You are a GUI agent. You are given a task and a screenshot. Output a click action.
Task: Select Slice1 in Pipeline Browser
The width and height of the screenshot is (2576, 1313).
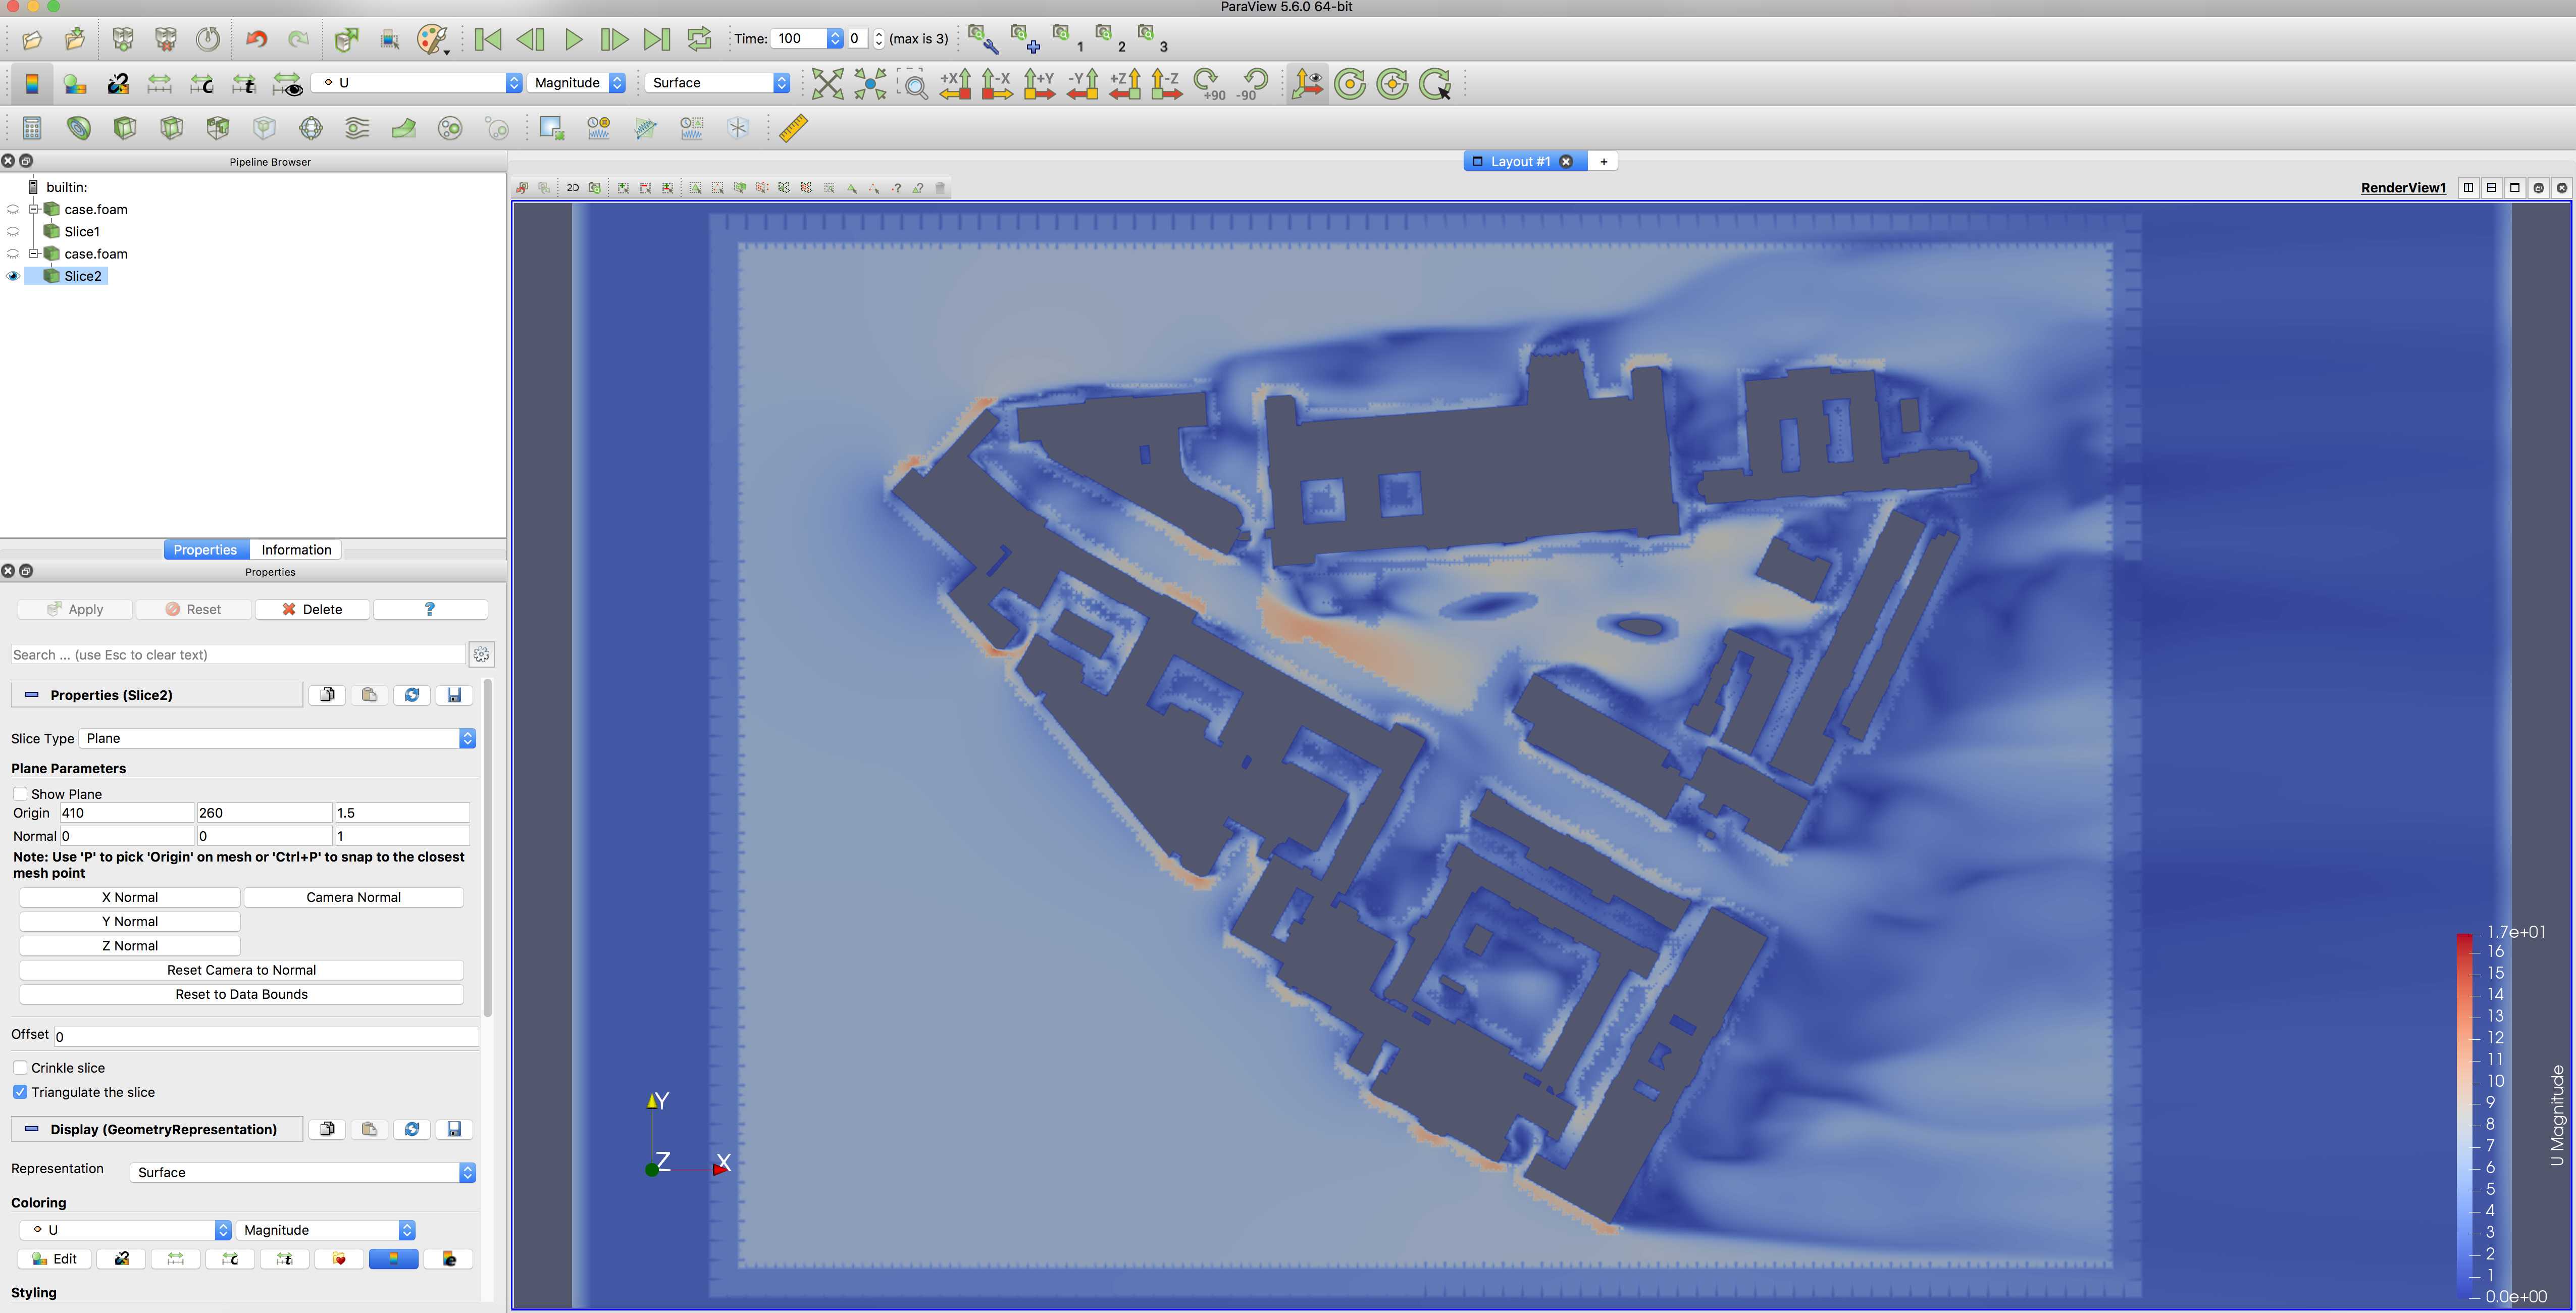pos(82,232)
